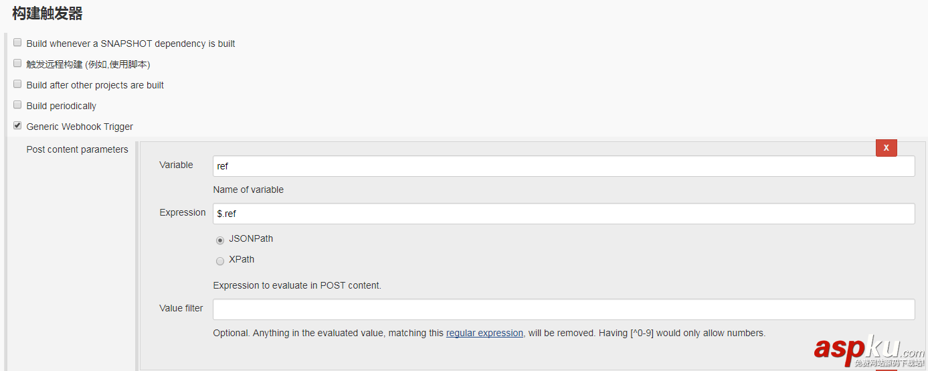This screenshot has height=371, width=928.
Task: Check the Build periodically option
Action: (x=17, y=105)
